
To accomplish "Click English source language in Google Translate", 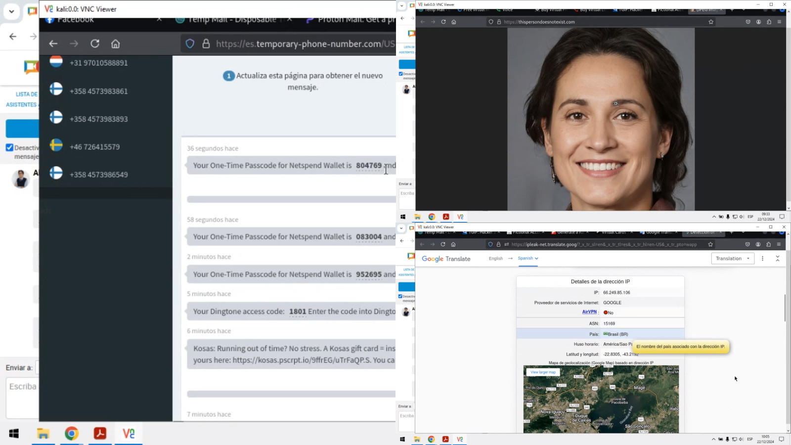I will 496,259.
